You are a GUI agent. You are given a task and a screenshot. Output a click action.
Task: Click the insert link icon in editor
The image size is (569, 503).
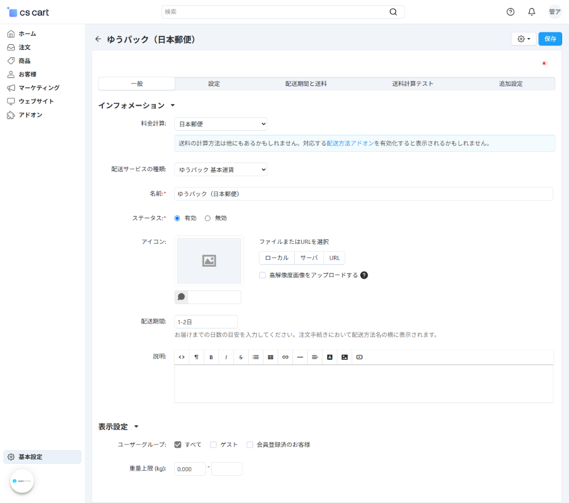285,357
